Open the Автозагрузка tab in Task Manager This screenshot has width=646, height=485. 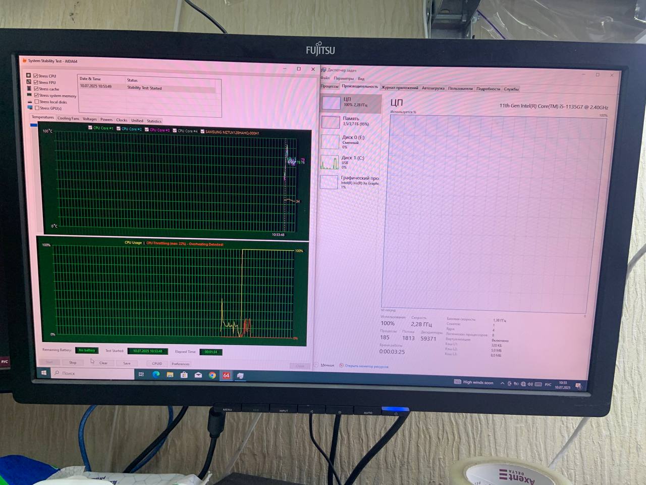click(x=433, y=88)
